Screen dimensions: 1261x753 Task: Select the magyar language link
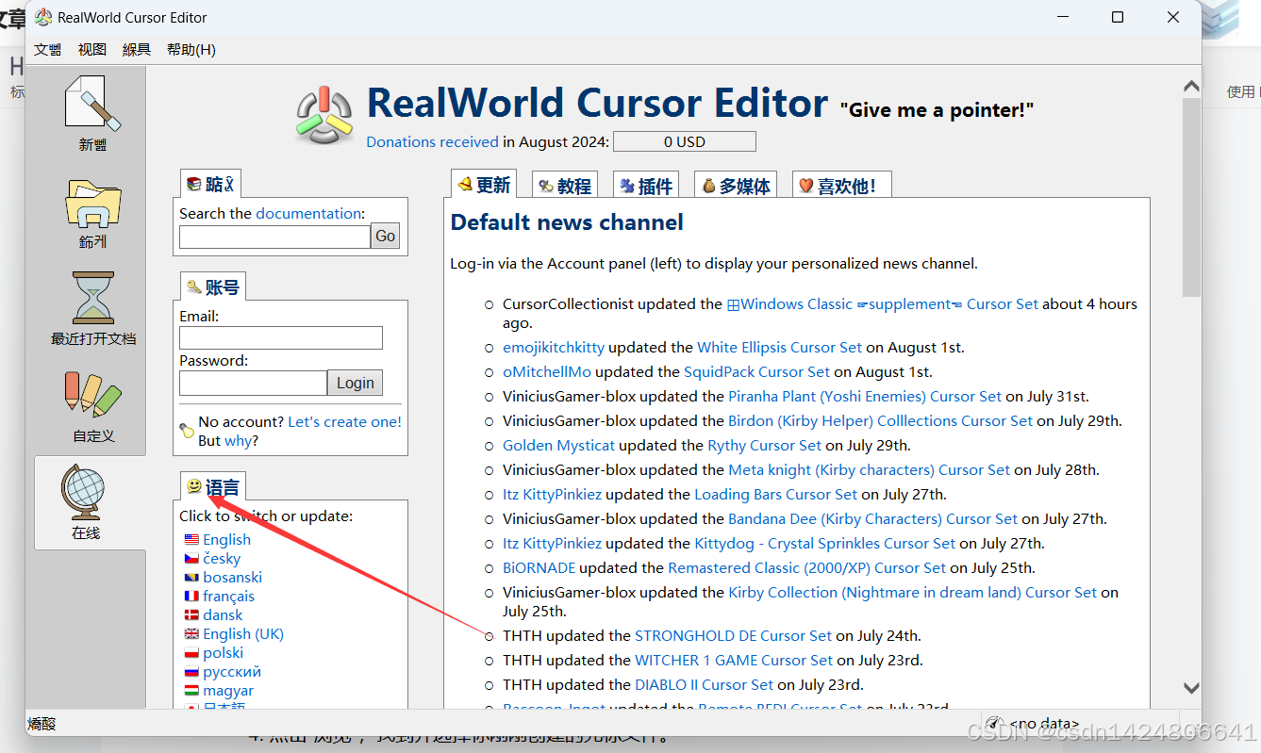(x=228, y=691)
